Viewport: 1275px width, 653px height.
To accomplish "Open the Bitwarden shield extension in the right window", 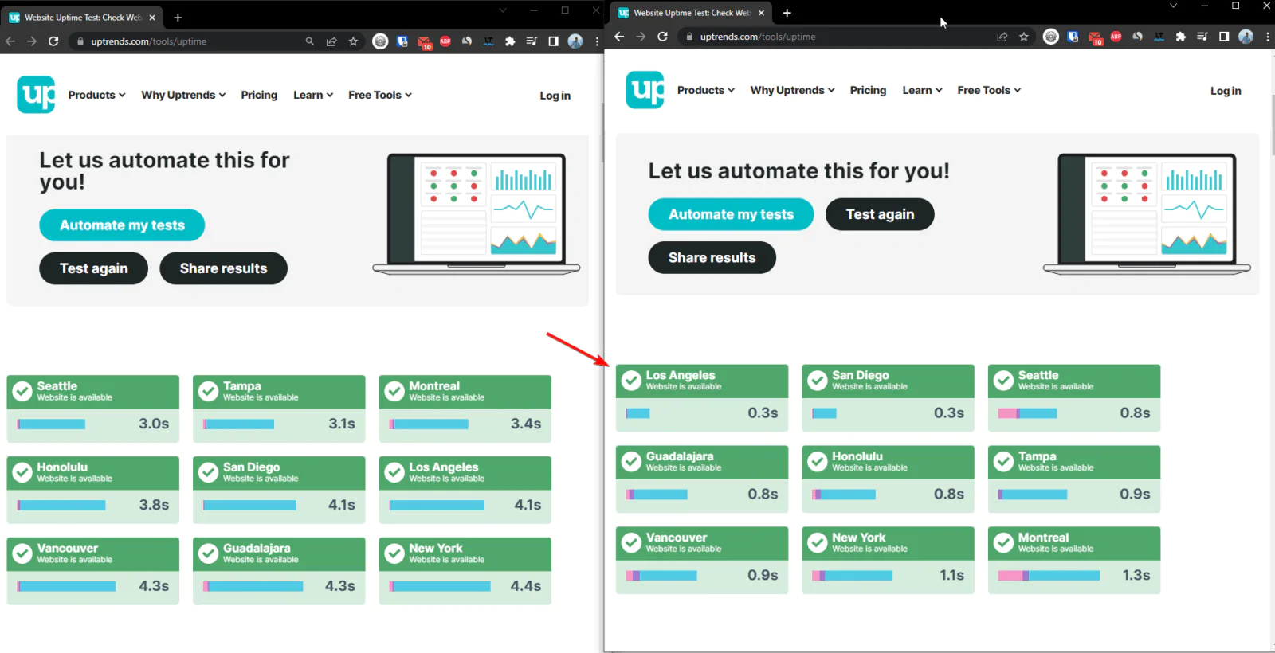I will [1073, 37].
